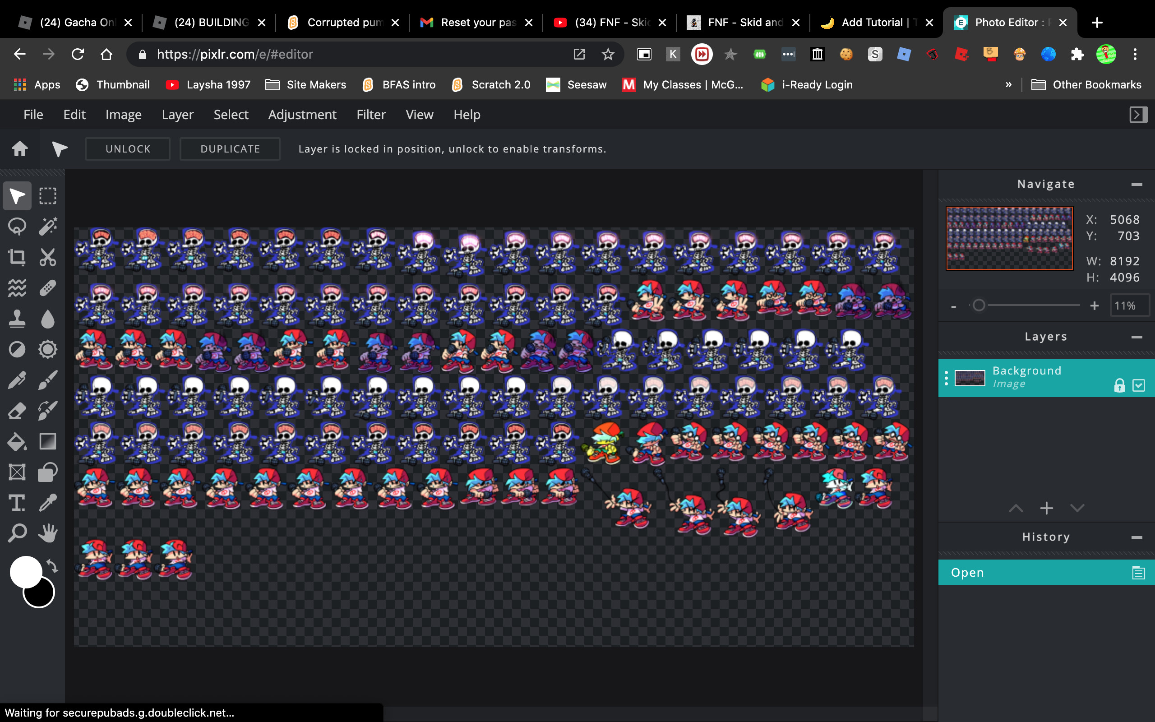Screen dimensions: 1155x722
Task: Open Background layer options dots menu
Action: click(x=946, y=378)
